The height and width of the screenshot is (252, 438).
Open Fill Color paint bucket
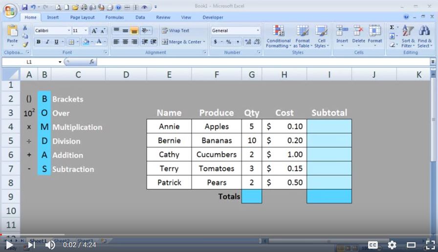[x=86, y=42]
